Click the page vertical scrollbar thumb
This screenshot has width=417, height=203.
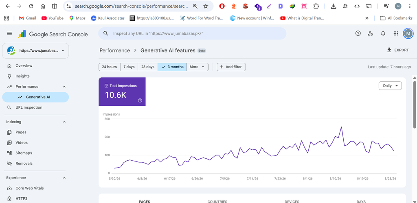(414, 105)
